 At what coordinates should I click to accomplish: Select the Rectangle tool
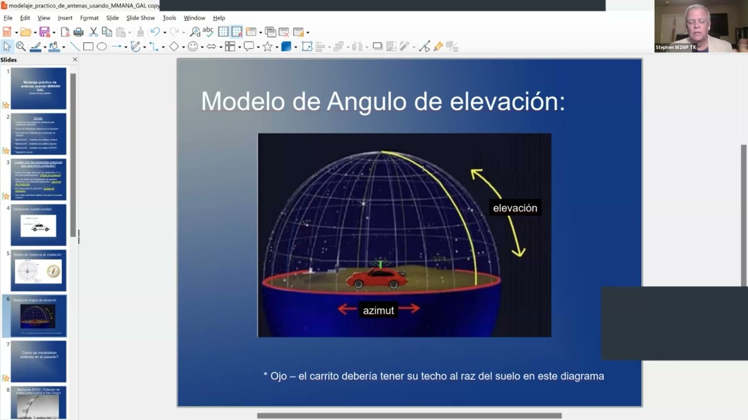click(x=88, y=47)
